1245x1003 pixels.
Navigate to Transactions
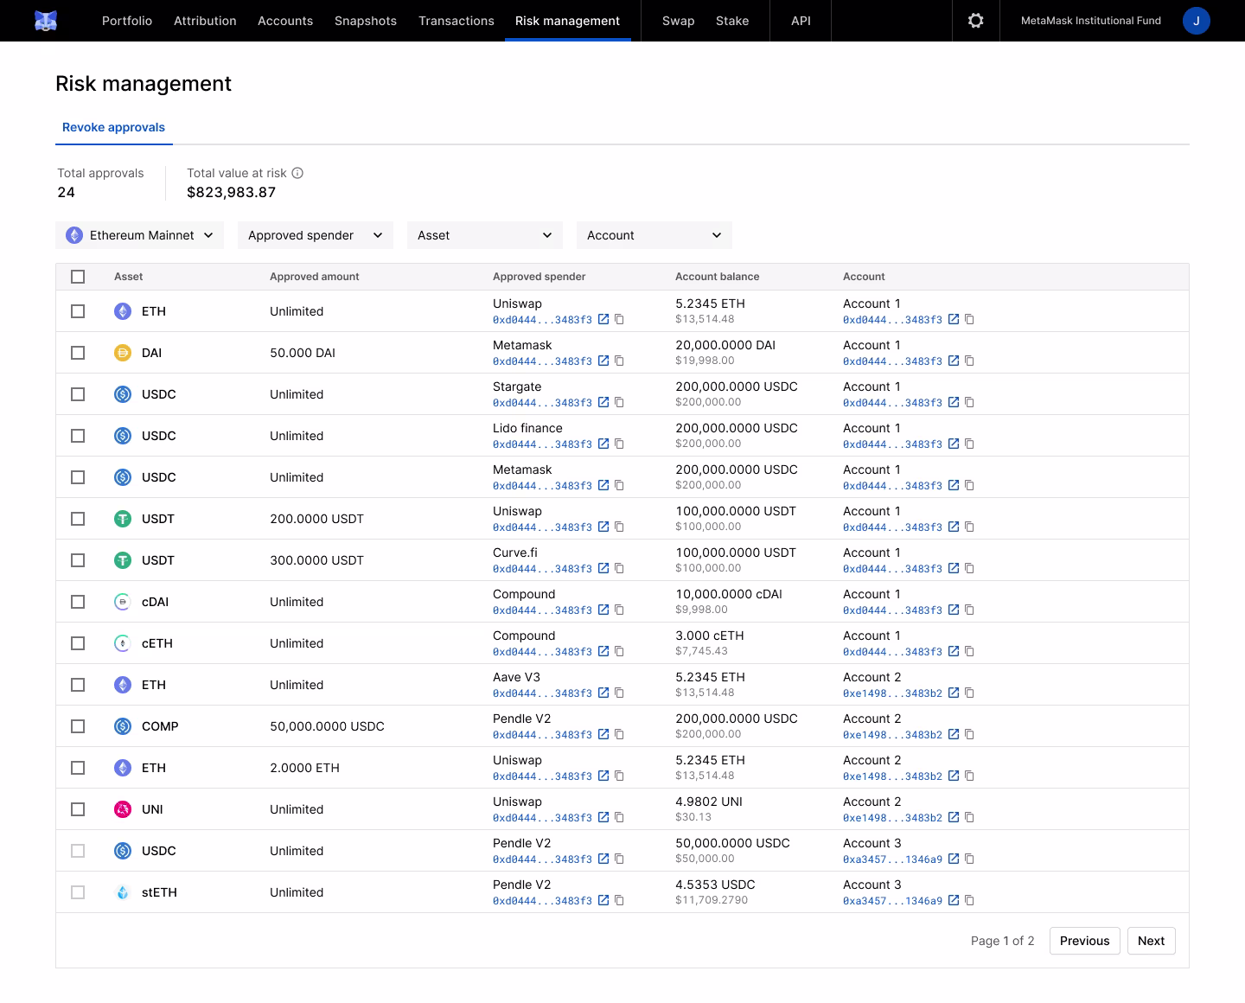pos(456,21)
